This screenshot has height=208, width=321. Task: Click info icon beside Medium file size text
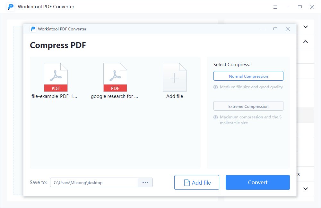216,87
